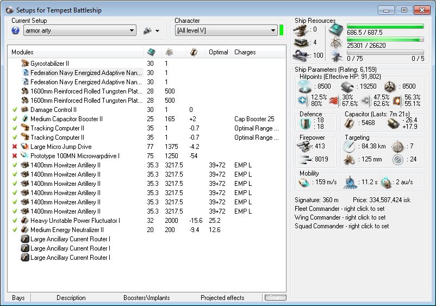Click the velocity icon showing 159 m/s
436x306 pixels.
click(304, 183)
